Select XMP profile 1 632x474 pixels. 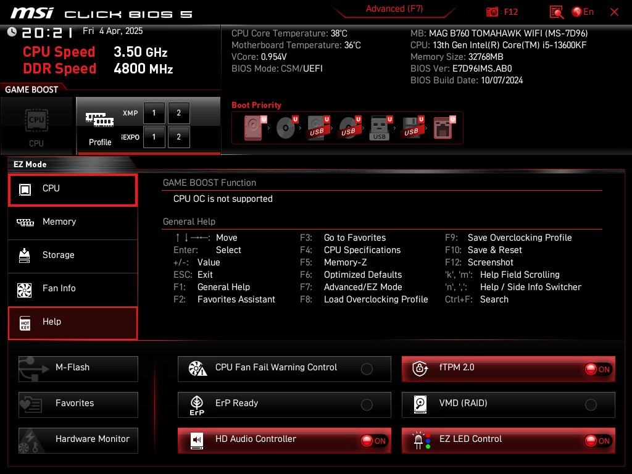[154, 113]
